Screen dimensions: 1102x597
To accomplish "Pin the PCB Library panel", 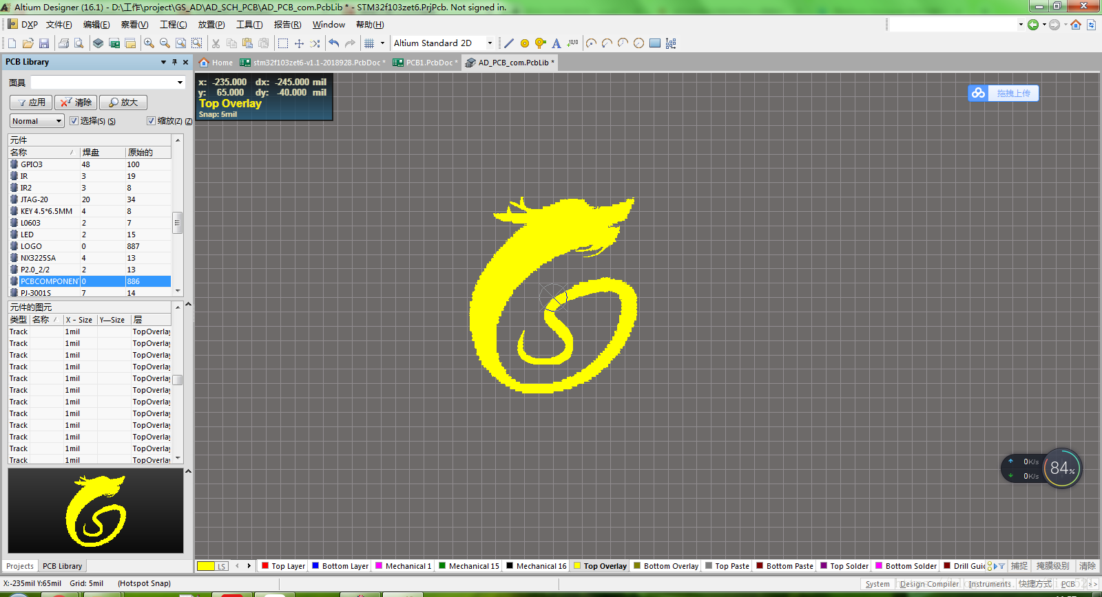I will coord(174,62).
